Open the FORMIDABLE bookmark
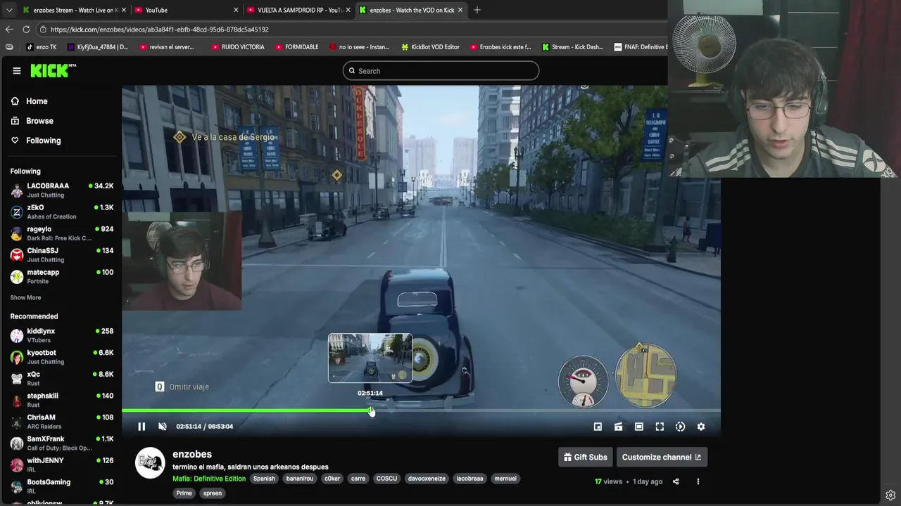Screen dimensions: 901x506 pos(297,47)
